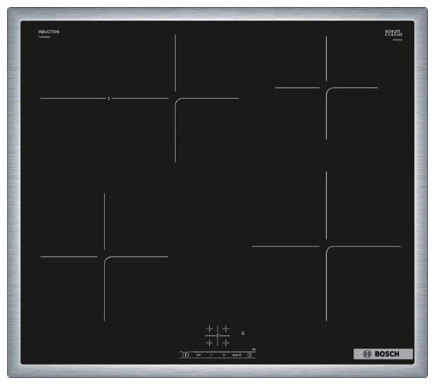Screen dimensions: 435x385
Task: Click the Bosch logo badge
Action: pos(383,354)
